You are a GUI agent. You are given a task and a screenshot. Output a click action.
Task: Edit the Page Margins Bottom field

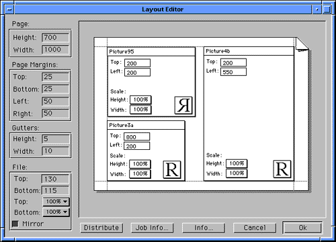tap(55, 89)
